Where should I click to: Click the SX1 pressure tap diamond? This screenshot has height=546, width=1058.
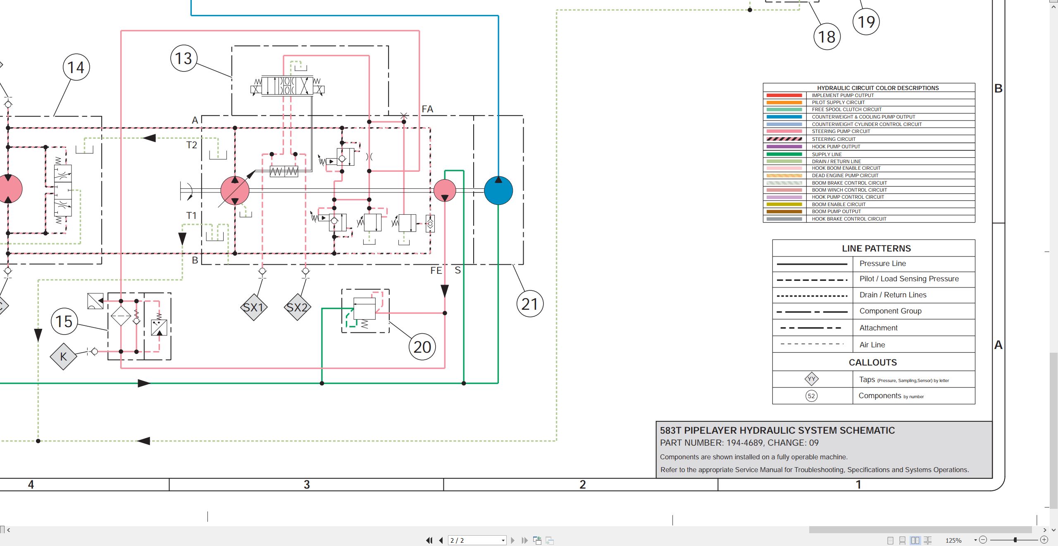click(x=254, y=307)
